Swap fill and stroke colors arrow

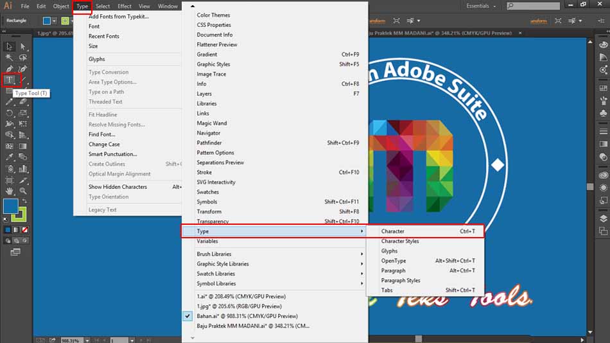click(24, 201)
